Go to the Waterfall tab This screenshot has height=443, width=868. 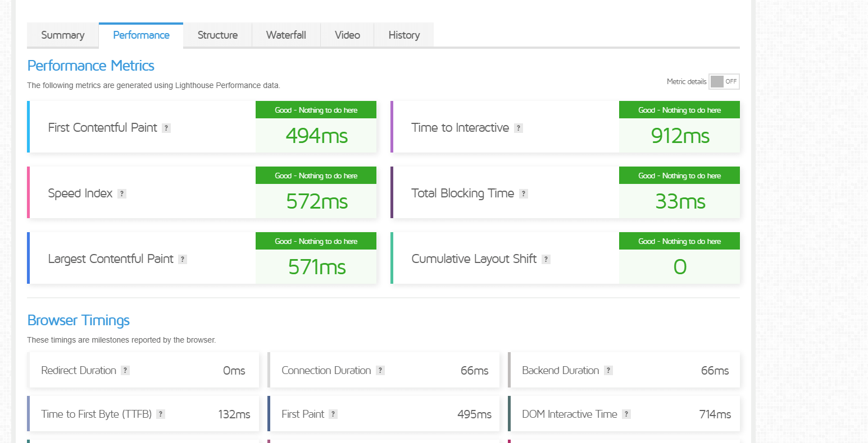[286, 35]
